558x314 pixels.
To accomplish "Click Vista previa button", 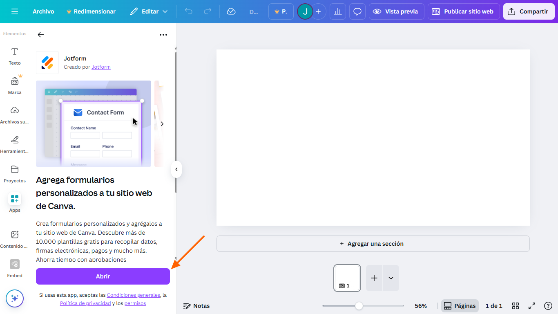I will [397, 11].
